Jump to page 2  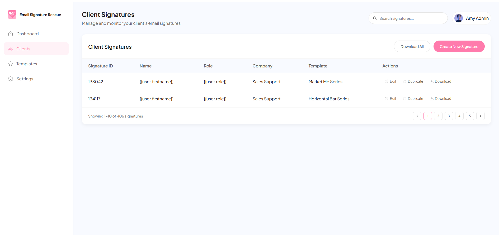pos(438,116)
